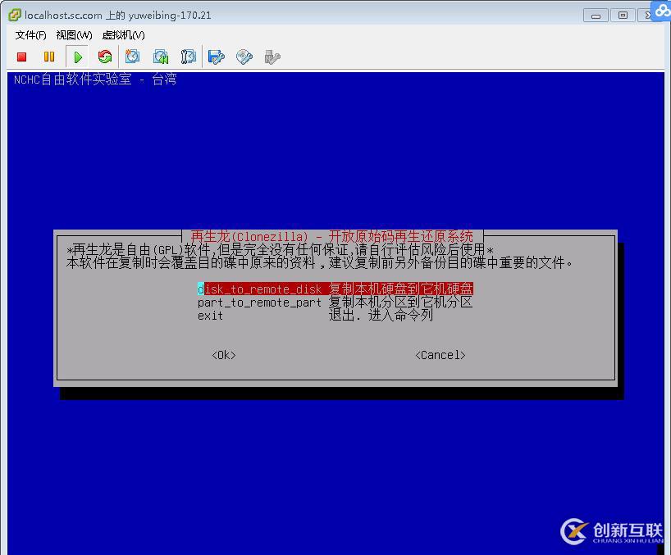Suspend the virtual machine
The width and height of the screenshot is (671, 555).
pos(49,57)
